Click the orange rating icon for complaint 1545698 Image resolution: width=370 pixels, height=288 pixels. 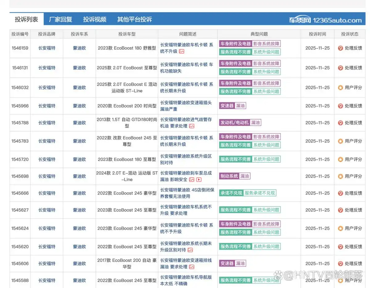[x=340, y=176]
